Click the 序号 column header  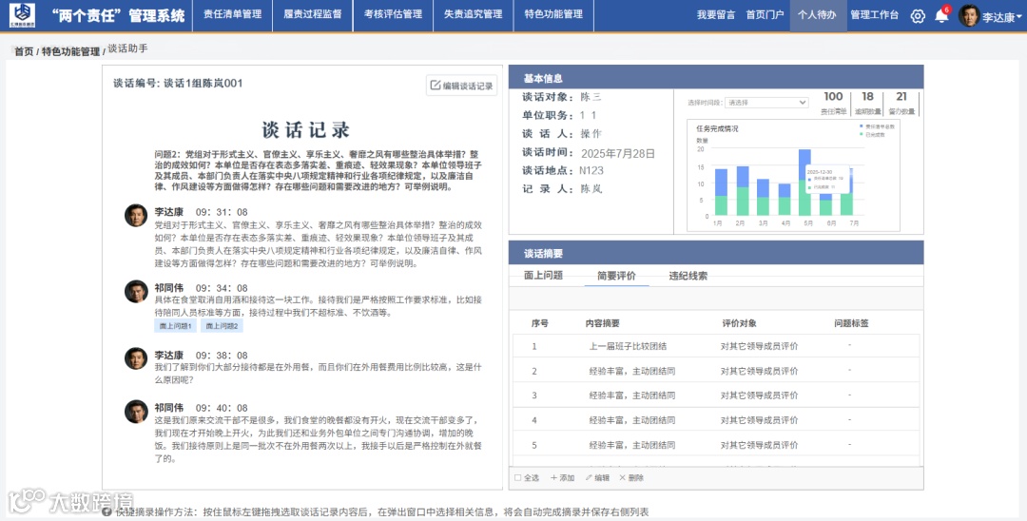click(x=540, y=323)
